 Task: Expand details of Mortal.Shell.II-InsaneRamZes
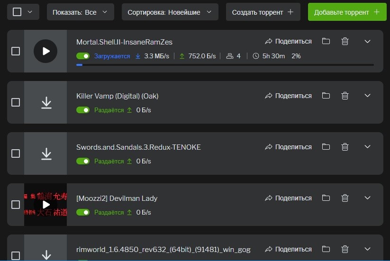point(367,41)
